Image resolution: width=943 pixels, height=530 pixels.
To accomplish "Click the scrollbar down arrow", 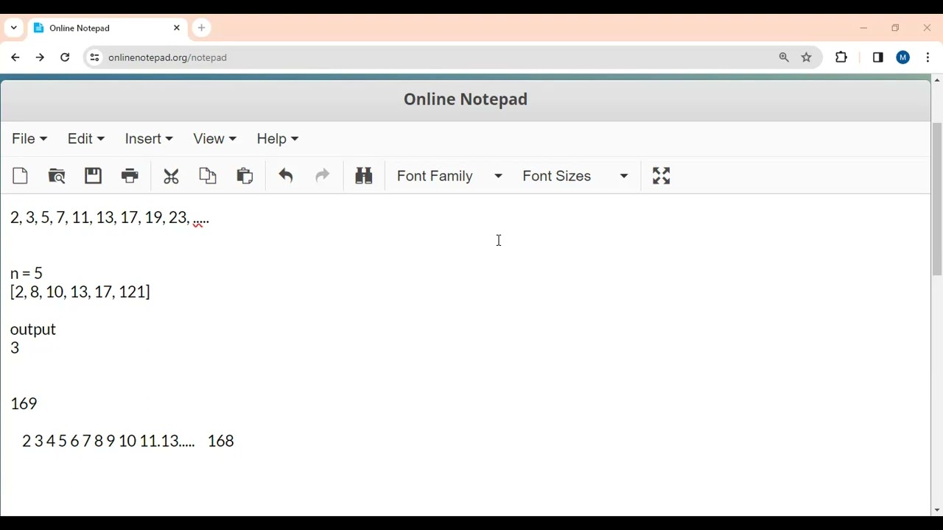I will pos(937,510).
